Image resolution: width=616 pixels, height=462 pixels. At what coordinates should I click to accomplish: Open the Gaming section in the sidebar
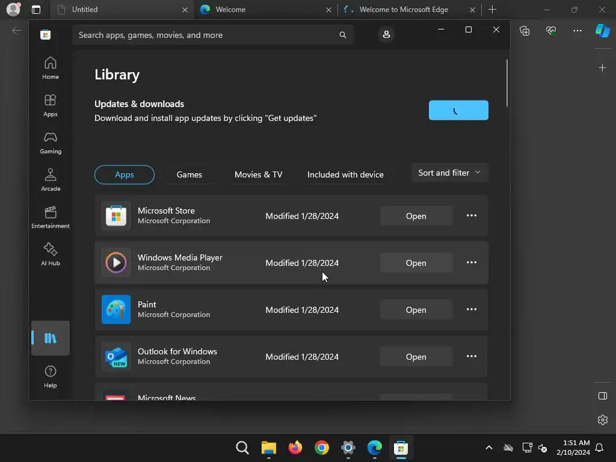coord(51,143)
